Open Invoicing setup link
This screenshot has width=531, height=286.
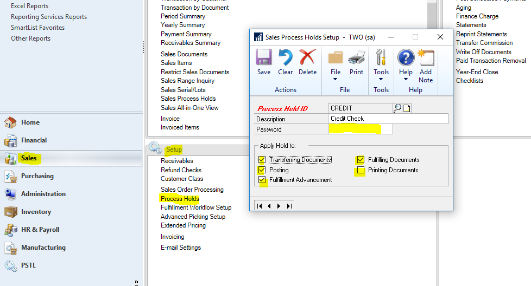point(172,237)
